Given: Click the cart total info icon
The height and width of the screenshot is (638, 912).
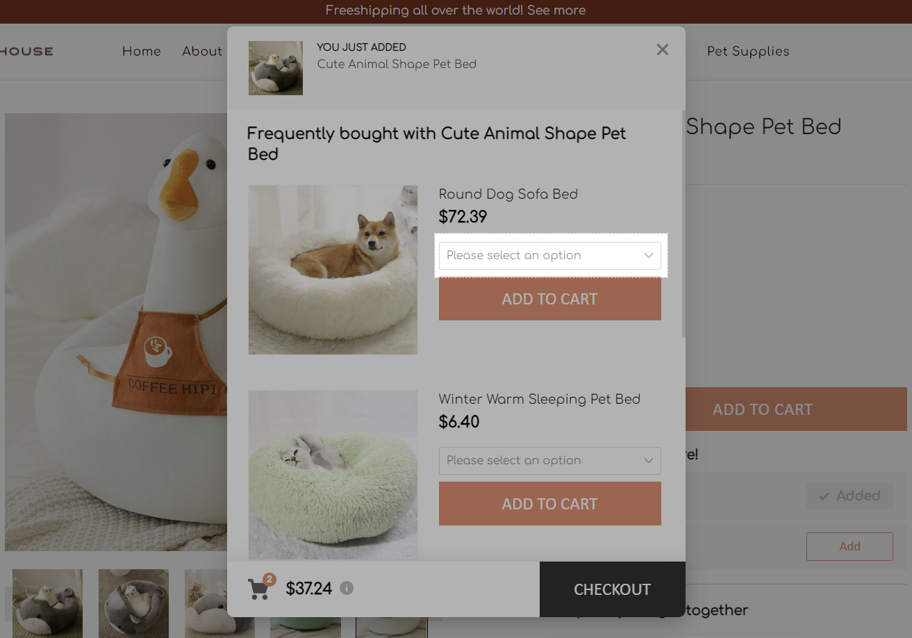Looking at the screenshot, I should tap(347, 589).
